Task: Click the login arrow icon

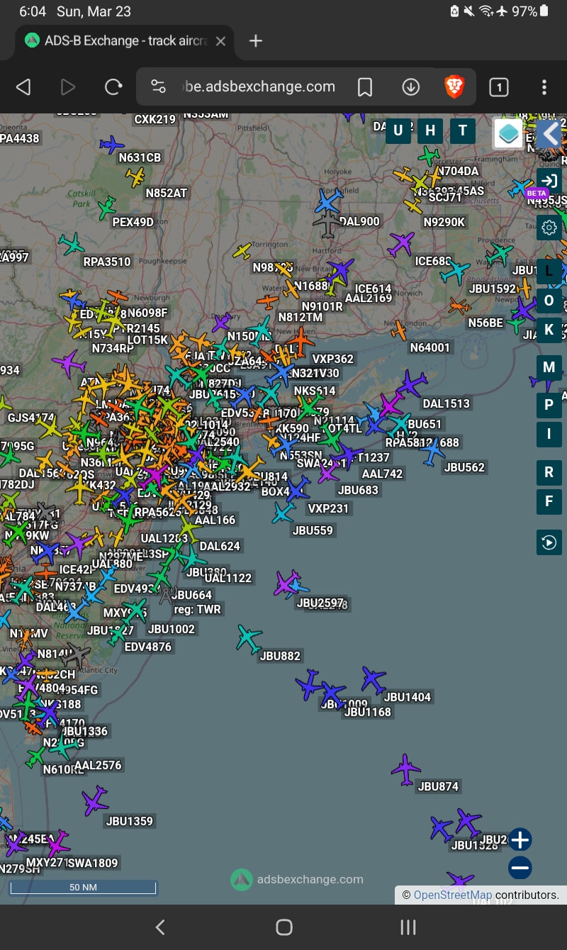Action: pyautogui.click(x=549, y=179)
